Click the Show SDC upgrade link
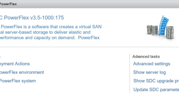This screenshot has height=100, width=179. pos(156,81)
